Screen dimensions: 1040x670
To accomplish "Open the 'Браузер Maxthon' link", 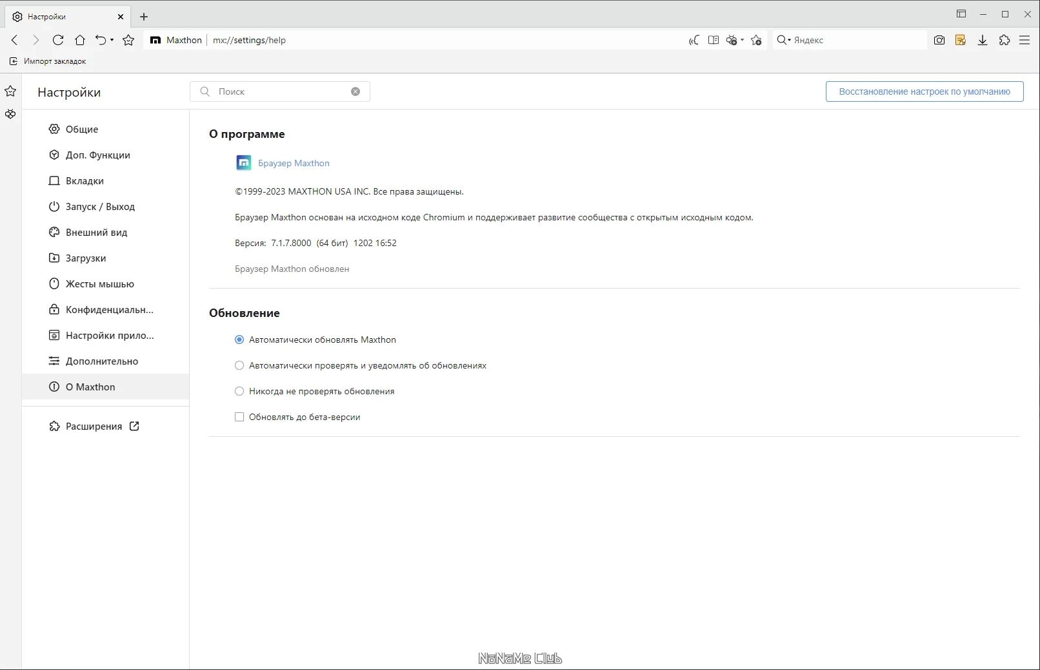I will click(294, 163).
